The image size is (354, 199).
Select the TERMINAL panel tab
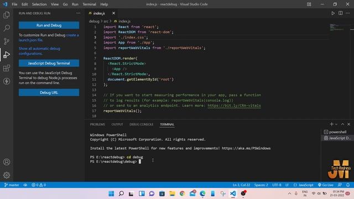[x=167, y=124]
